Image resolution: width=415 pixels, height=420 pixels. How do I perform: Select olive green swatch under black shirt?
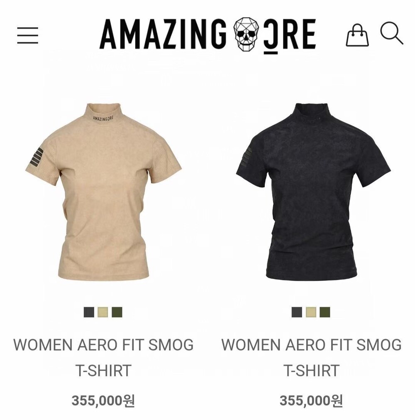point(325,312)
